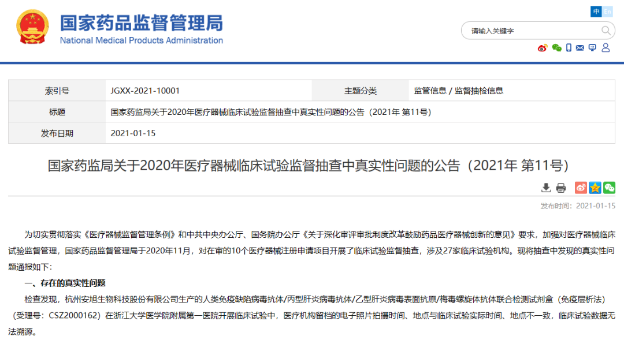Share the article via green WeChat button
624x340 pixels.
(610, 188)
